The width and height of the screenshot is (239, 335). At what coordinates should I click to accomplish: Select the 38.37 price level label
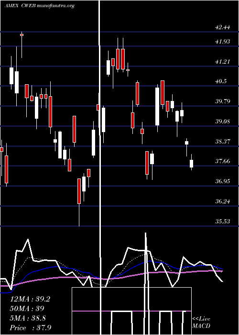tap(223, 141)
